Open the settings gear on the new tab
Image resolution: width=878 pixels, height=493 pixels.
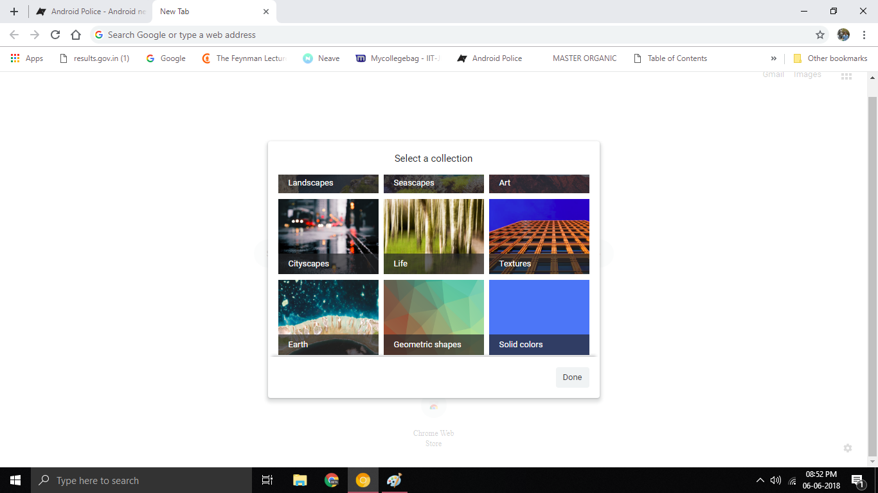click(848, 448)
